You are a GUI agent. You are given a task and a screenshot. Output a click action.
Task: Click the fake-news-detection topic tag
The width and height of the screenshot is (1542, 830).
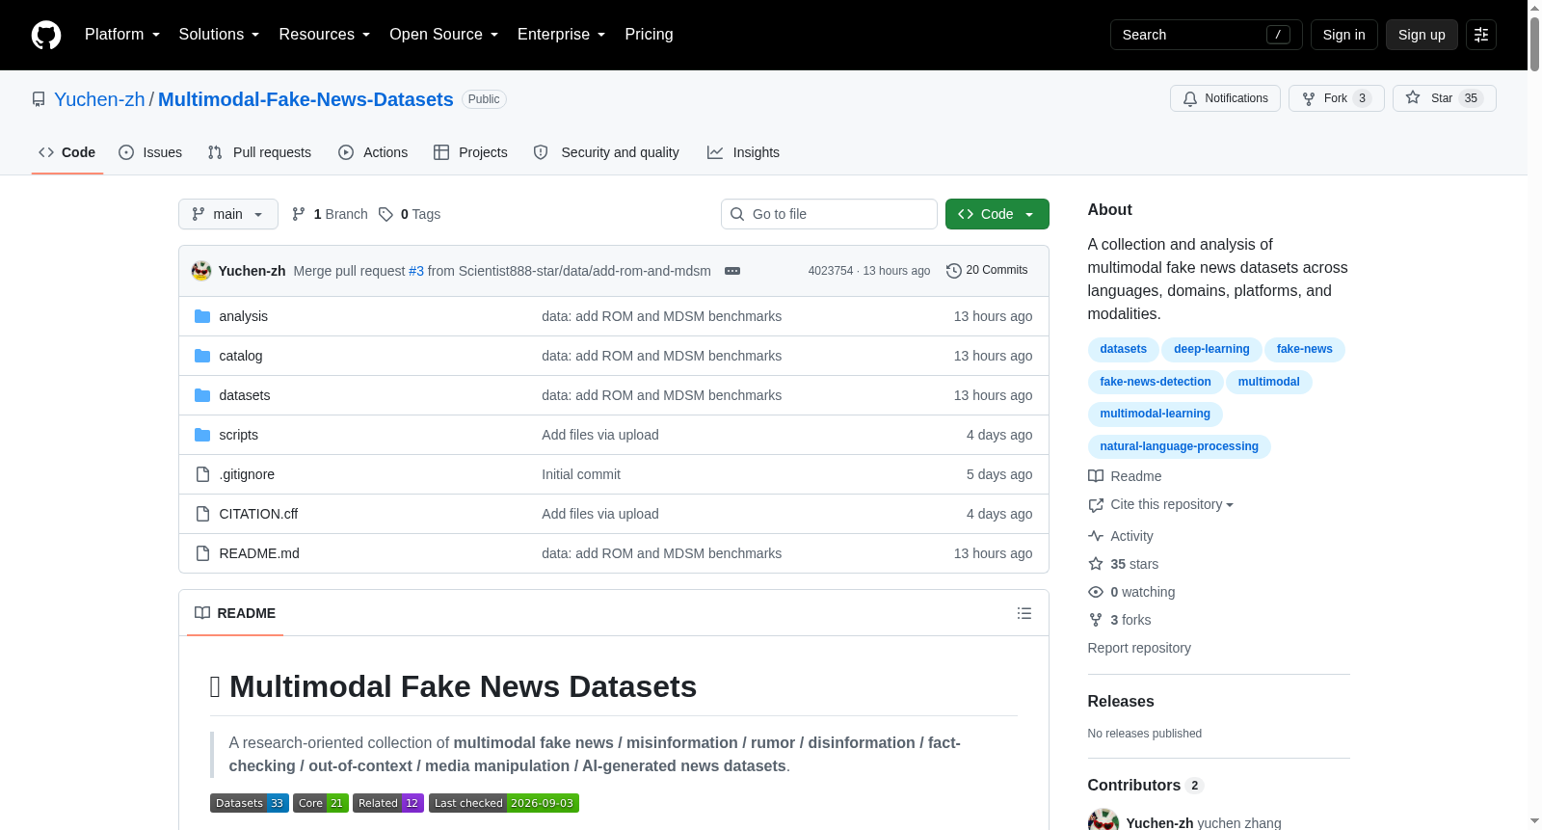[1156, 382]
